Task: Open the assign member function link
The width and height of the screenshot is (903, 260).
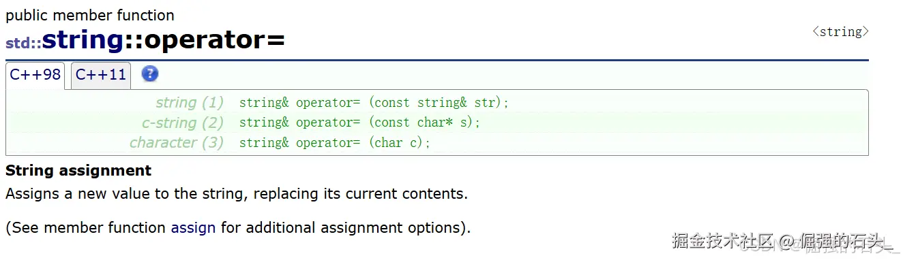Action: [x=193, y=227]
